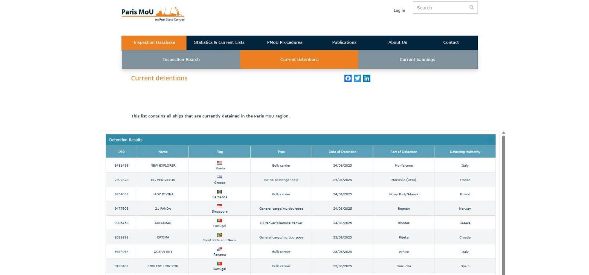Select ship name 21 PANDA

(163, 209)
